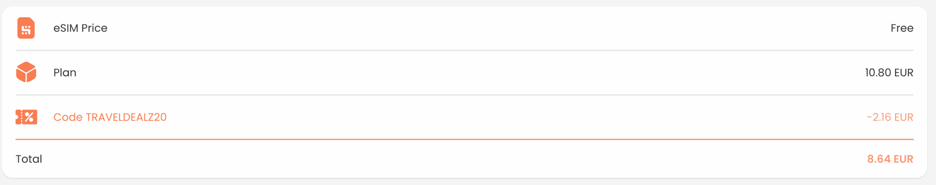
Task: Click the Free price value
Action: click(x=902, y=28)
